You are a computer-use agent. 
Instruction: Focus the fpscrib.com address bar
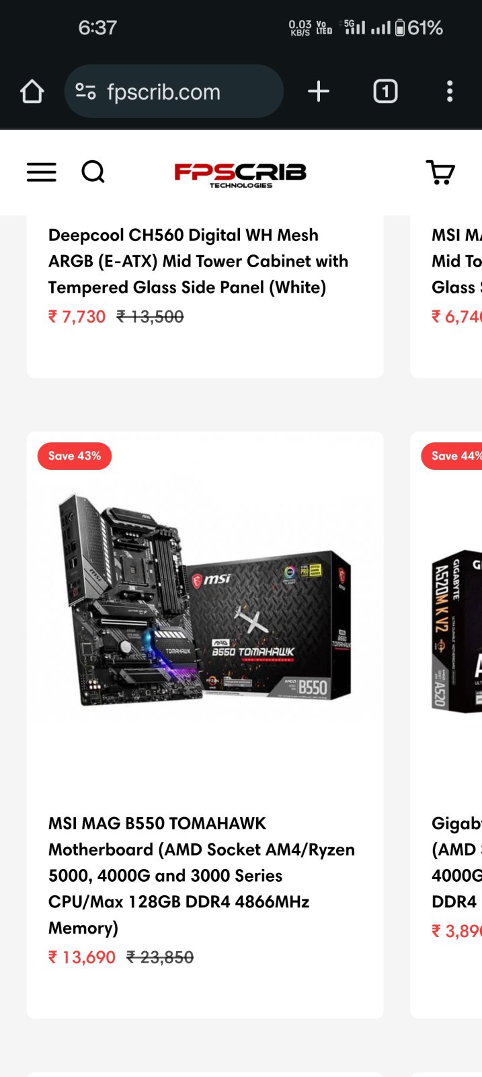click(173, 92)
